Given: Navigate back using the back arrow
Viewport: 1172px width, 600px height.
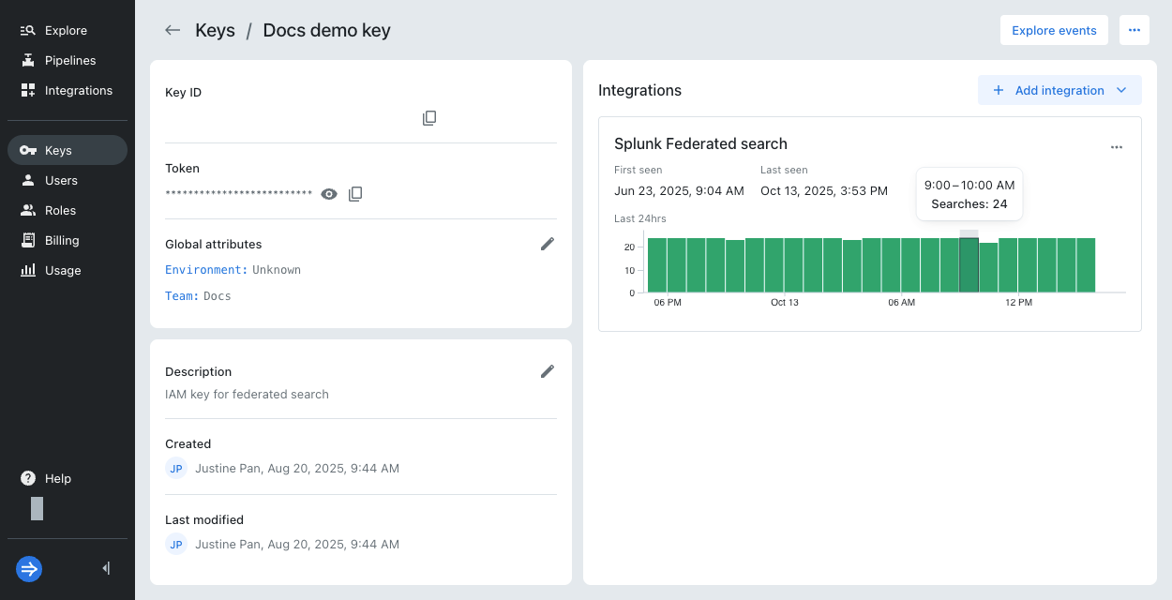Looking at the screenshot, I should point(173,30).
